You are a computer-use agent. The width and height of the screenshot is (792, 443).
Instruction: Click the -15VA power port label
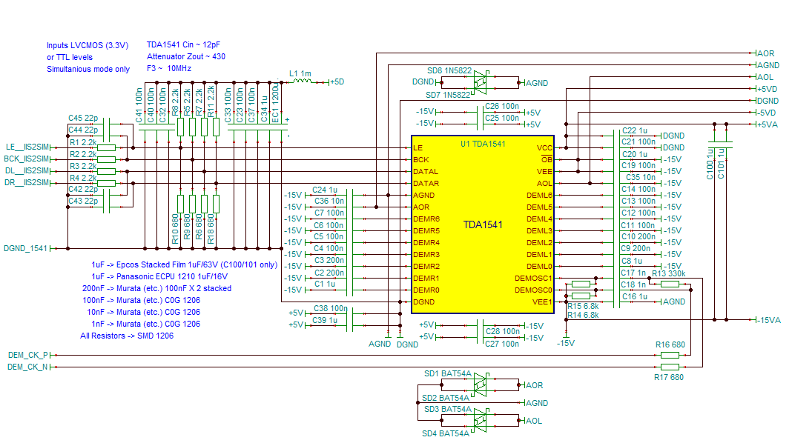(x=768, y=320)
